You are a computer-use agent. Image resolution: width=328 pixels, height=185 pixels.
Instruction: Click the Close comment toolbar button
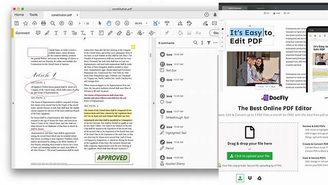click(x=214, y=33)
